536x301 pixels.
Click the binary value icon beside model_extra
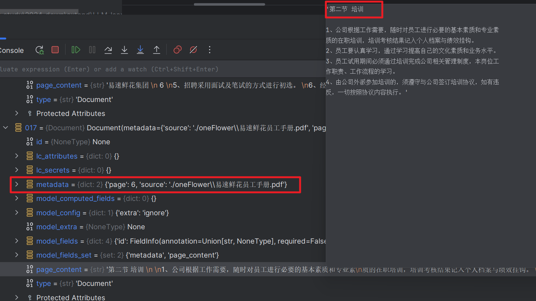tap(30, 227)
